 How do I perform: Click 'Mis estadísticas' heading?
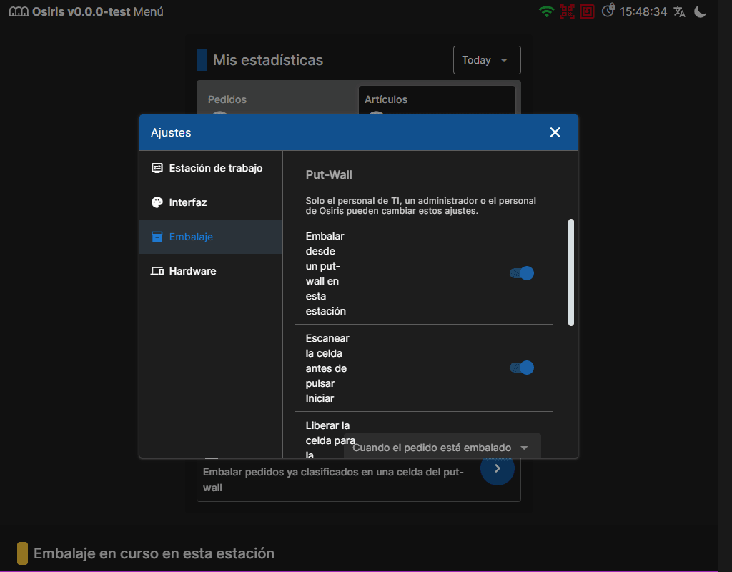point(268,60)
